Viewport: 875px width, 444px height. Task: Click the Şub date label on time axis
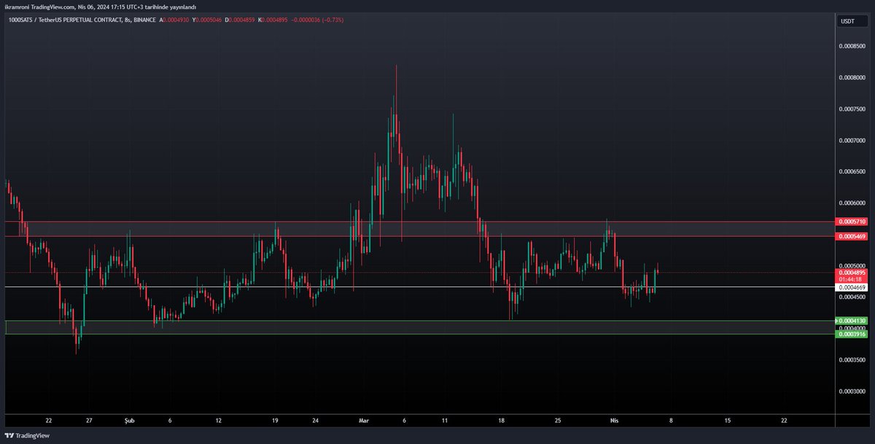pos(129,421)
